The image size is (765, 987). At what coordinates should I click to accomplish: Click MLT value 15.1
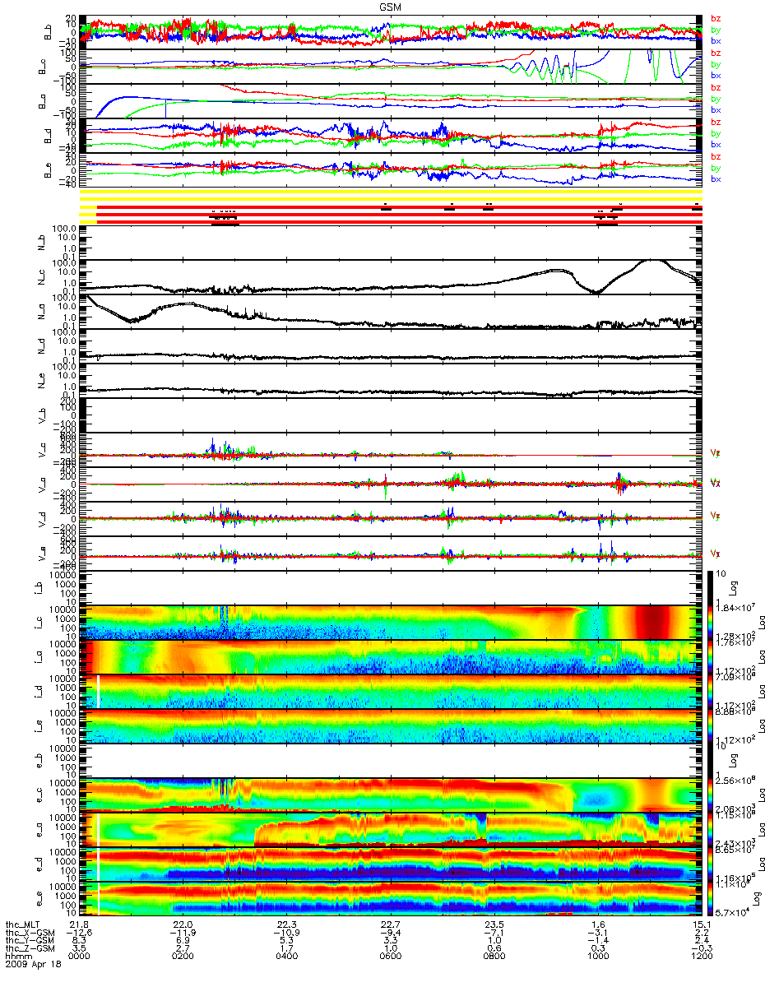pyautogui.click(x=701, y=926)
